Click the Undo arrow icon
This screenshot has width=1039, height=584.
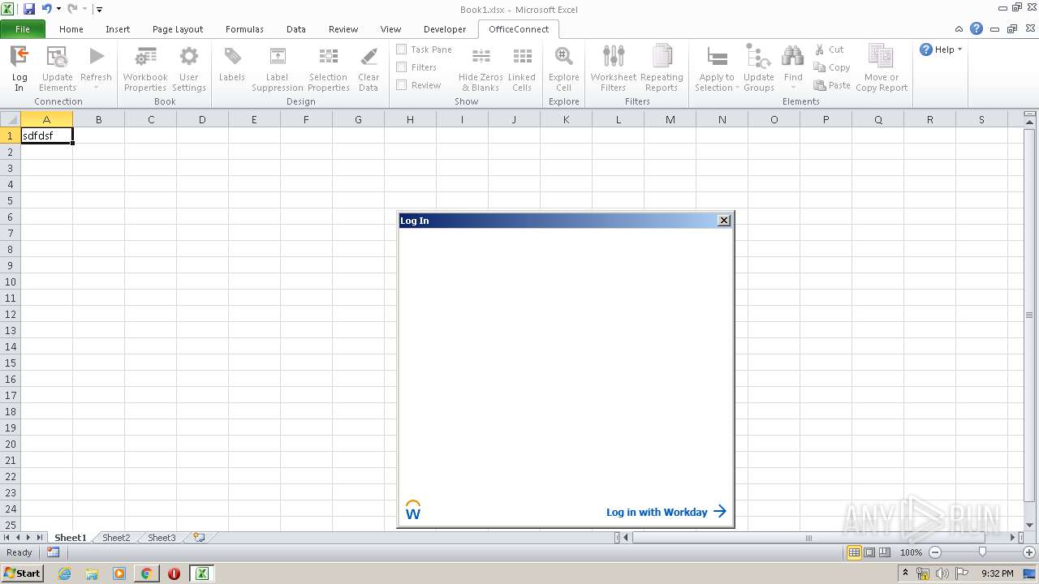(x=46, y=9)
